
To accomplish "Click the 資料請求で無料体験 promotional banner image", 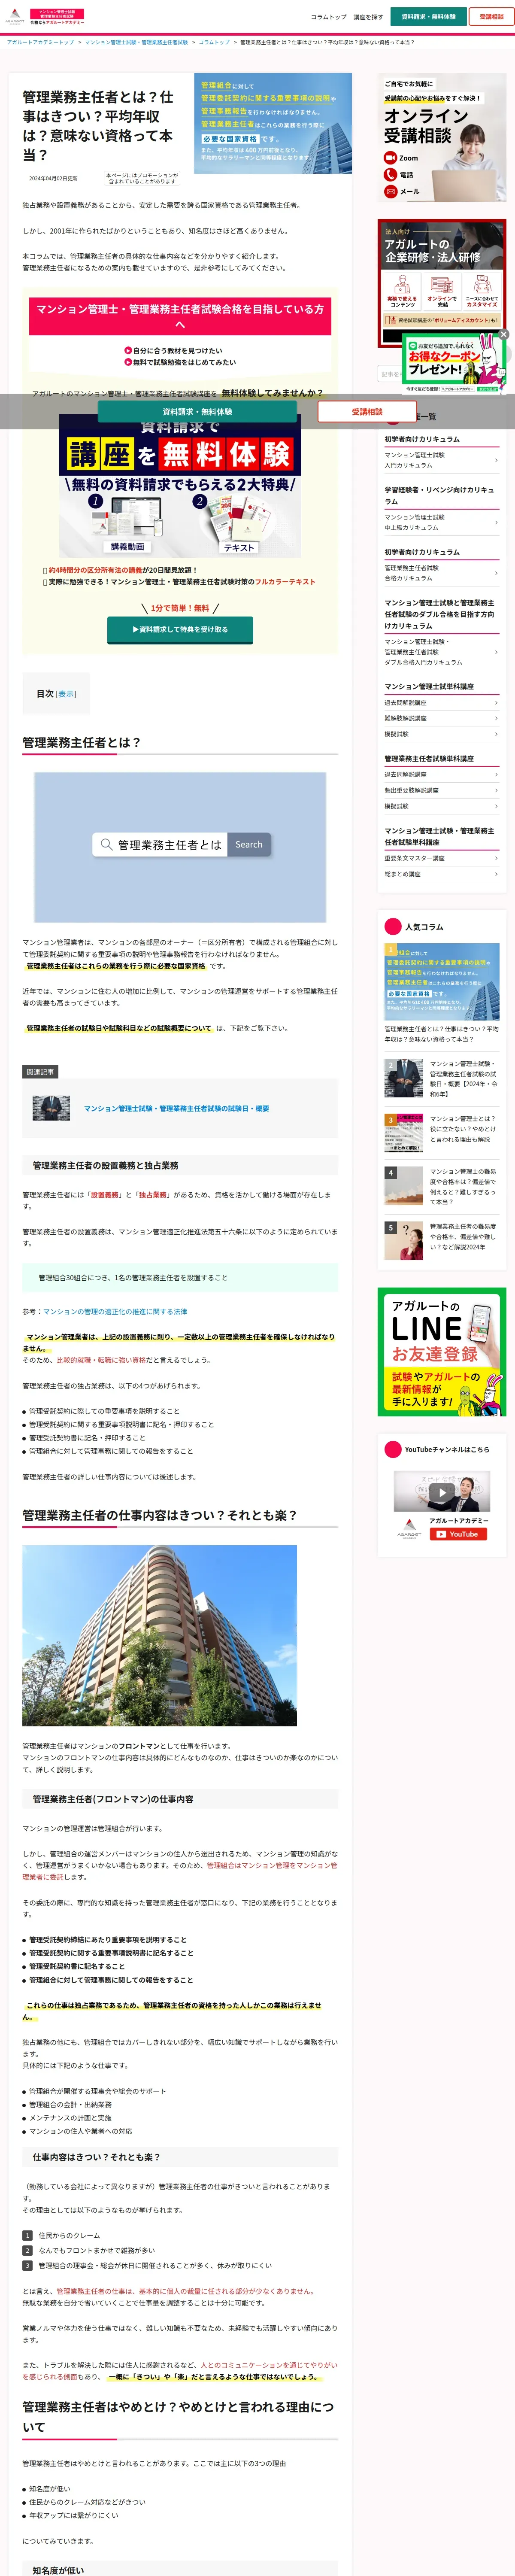I will pos(180,485).
